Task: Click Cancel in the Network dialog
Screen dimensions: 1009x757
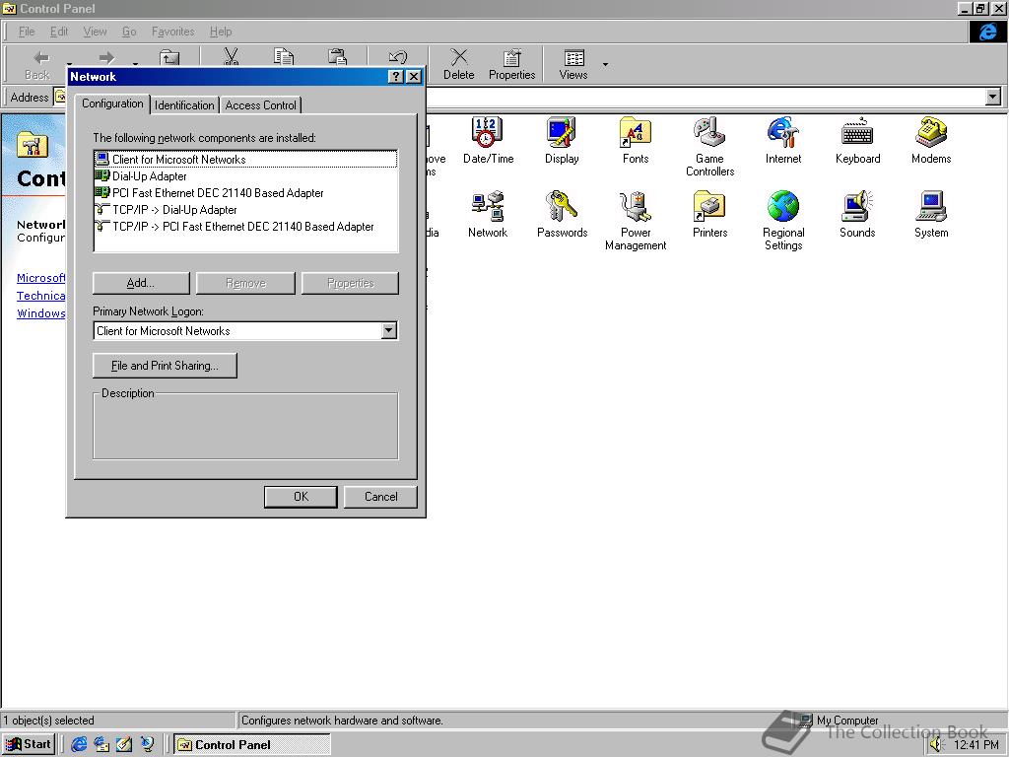Action: pos(381,497)
